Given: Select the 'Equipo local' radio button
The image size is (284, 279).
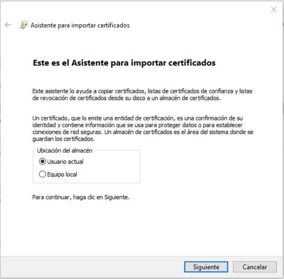Looking at the screenshot, I should click(42, 174).
